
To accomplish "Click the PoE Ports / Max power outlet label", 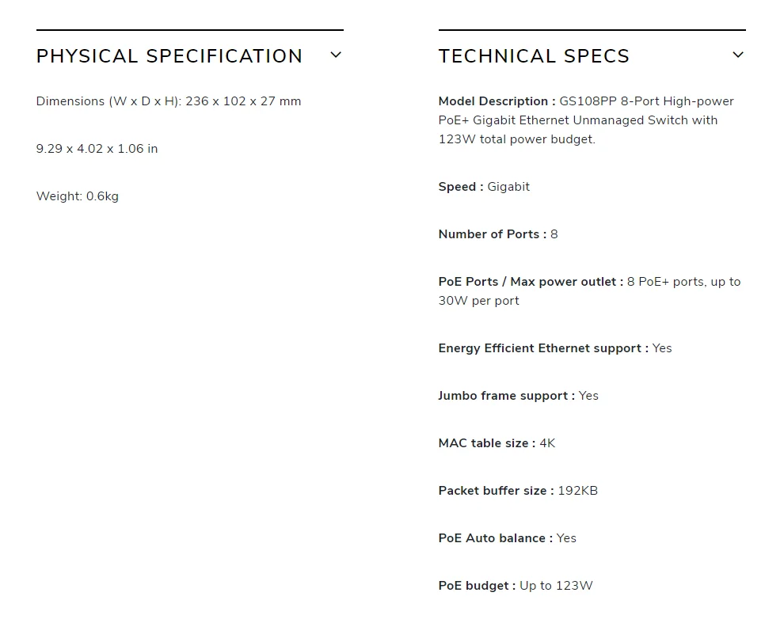I will click(531, 282).
